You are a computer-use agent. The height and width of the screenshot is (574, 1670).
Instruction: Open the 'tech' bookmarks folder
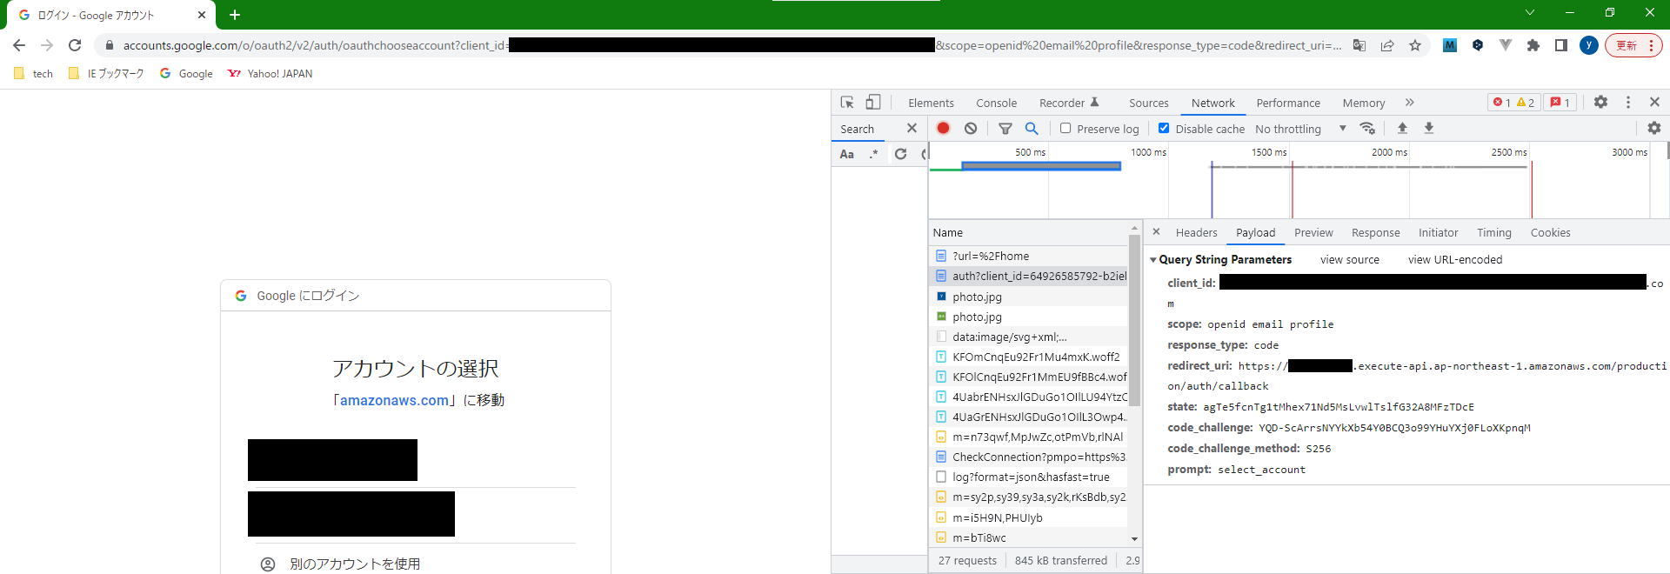coord(34,74)
